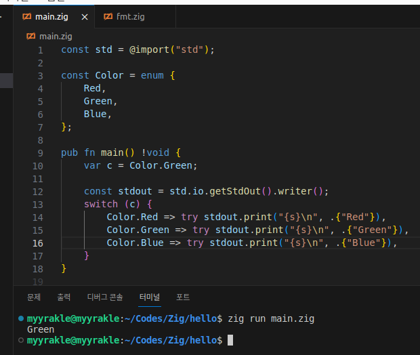Click the filled blue command marker in terminal
The height and width of the screenshot is (355, 420).
(22, 318)
